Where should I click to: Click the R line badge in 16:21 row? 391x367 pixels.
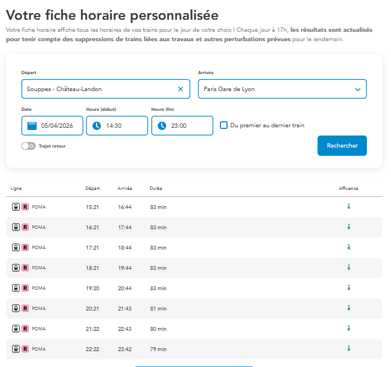(x=25, y=227)
